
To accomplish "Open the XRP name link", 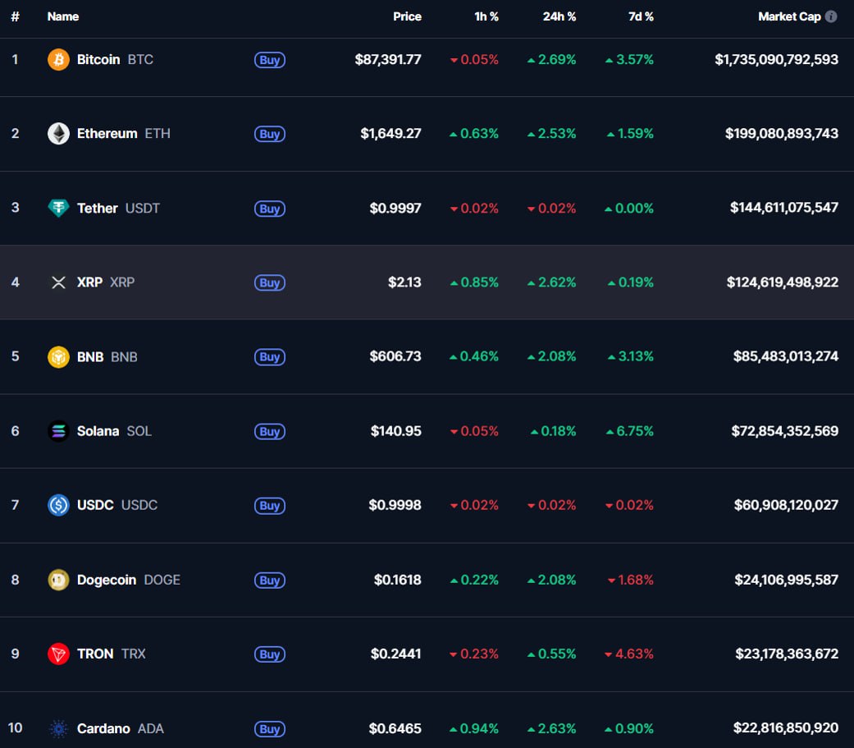I will 106,282.
